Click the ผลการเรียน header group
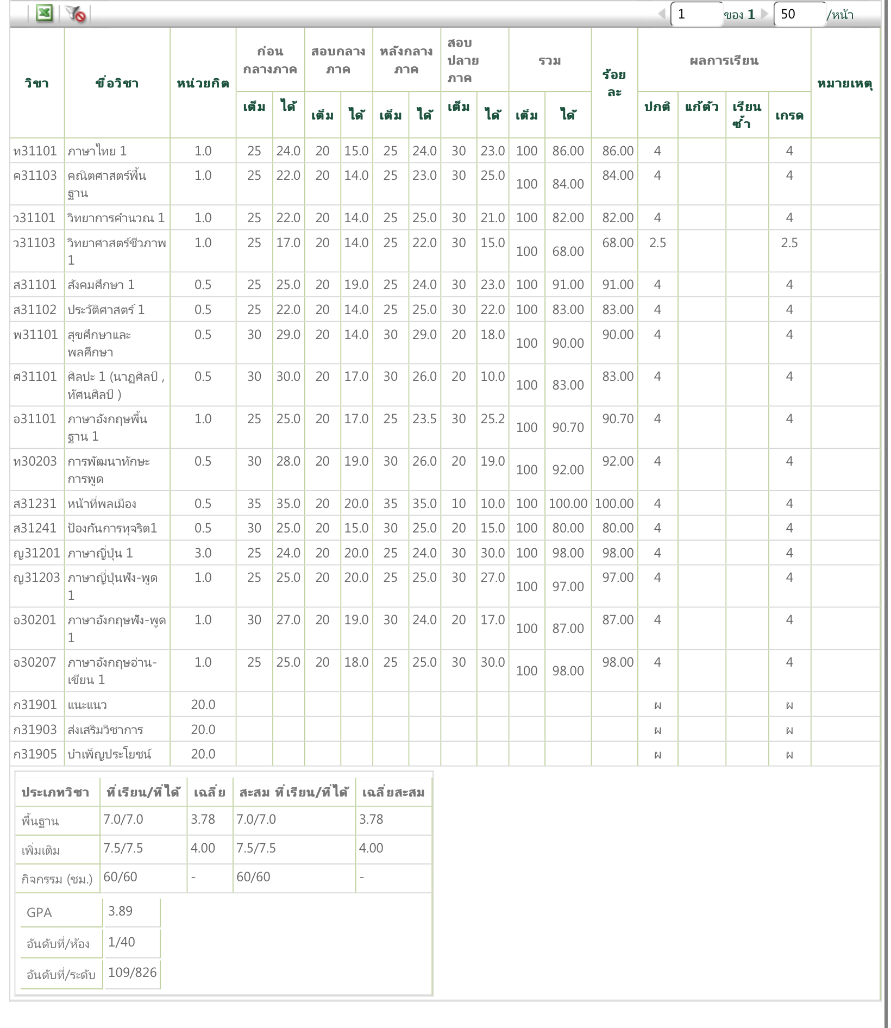891x1028 pixels. tap(724, 60)
